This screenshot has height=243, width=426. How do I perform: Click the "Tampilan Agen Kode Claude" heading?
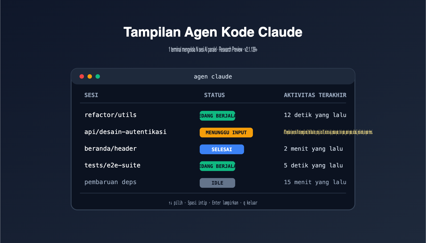[213, 32]
